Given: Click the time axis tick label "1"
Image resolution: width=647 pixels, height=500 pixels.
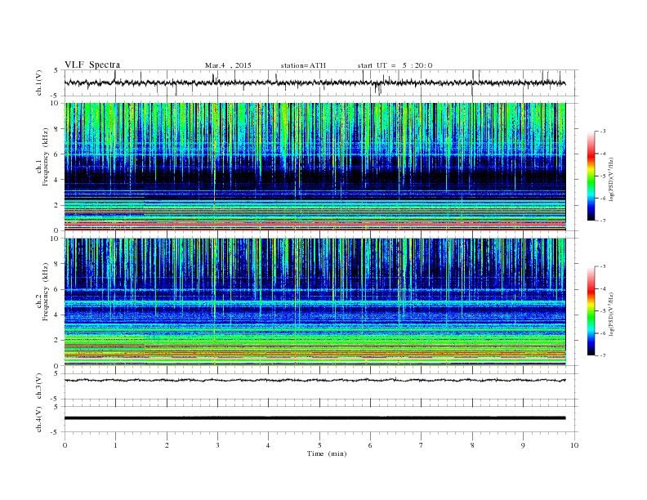Looking at the screenshot, I should pos(115,445).
